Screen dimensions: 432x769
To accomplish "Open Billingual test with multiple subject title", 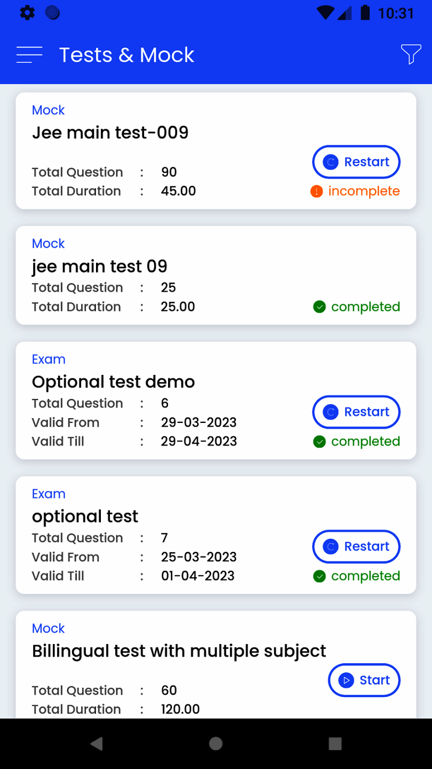I will tap(179, 651).
